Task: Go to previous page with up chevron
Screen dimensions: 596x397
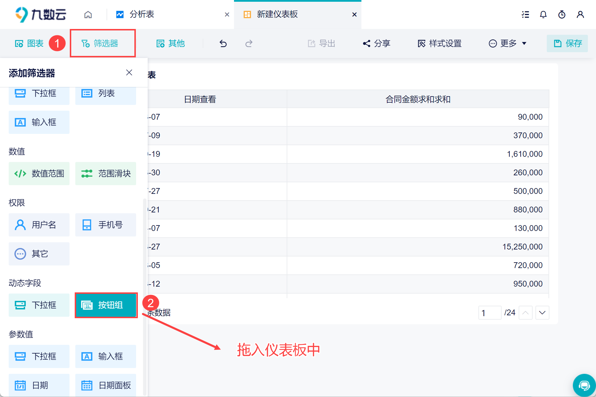Action: point(525,313)
